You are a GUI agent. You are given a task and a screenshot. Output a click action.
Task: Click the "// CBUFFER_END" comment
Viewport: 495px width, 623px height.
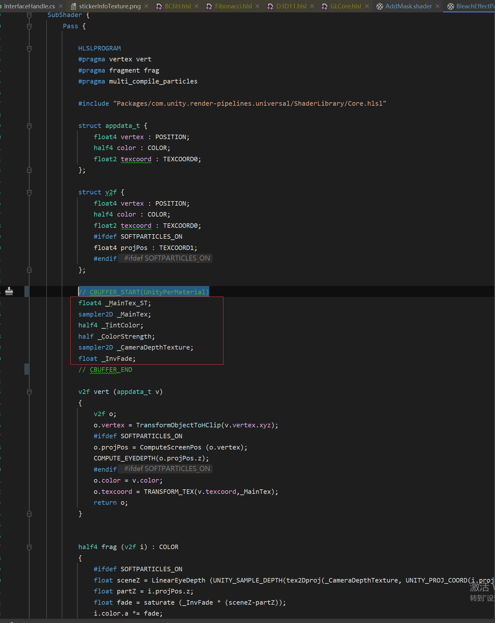tap(105, 370)
